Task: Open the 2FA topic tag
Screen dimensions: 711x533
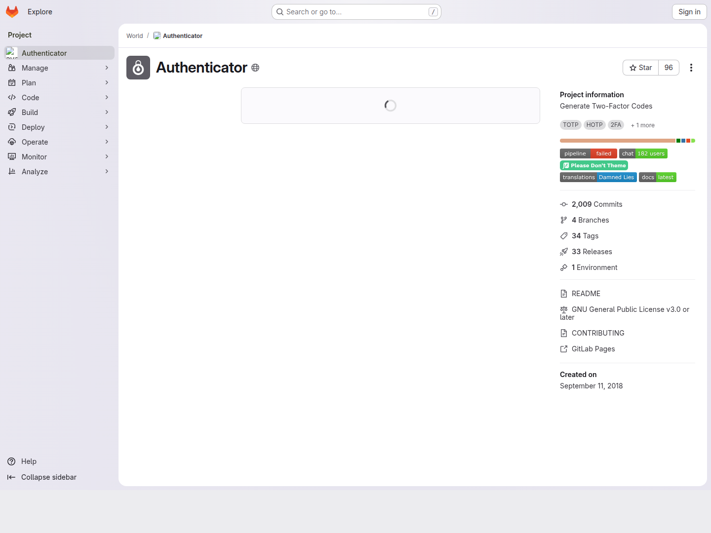Action: tap(616, 125)
